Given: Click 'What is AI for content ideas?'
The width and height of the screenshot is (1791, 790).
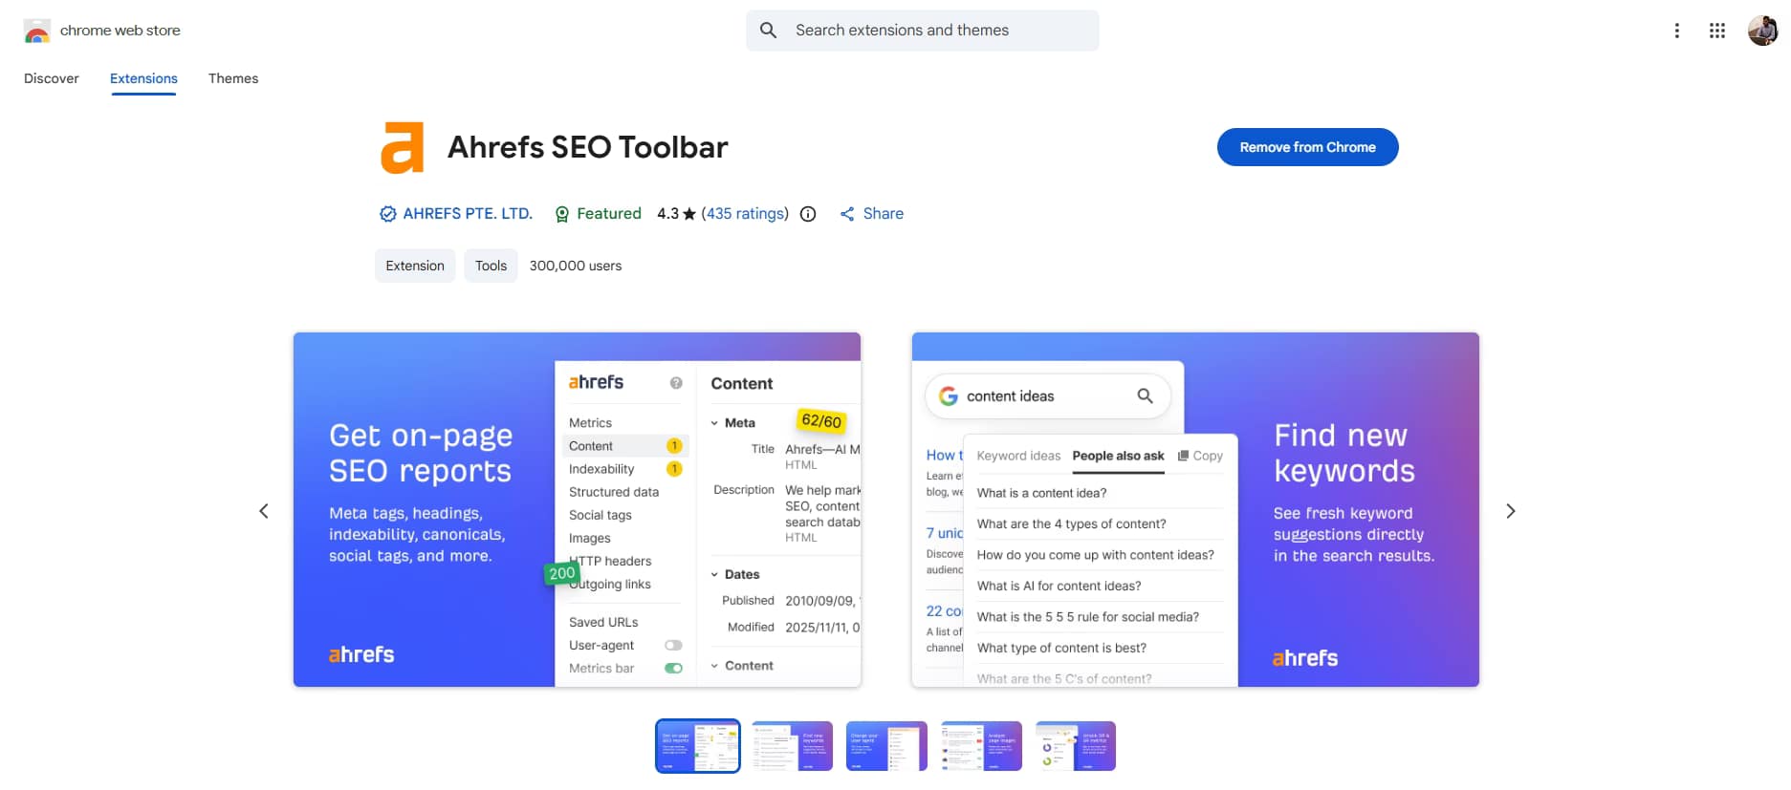Looking at the screenshot, I should 1059,587.
